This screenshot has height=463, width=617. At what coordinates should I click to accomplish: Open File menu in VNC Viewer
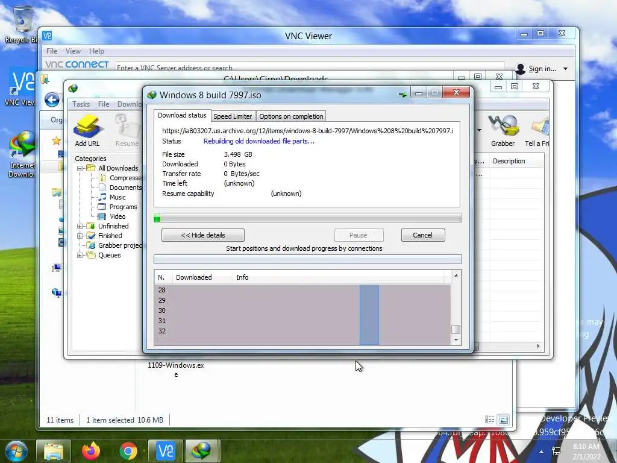click(52, 51)
